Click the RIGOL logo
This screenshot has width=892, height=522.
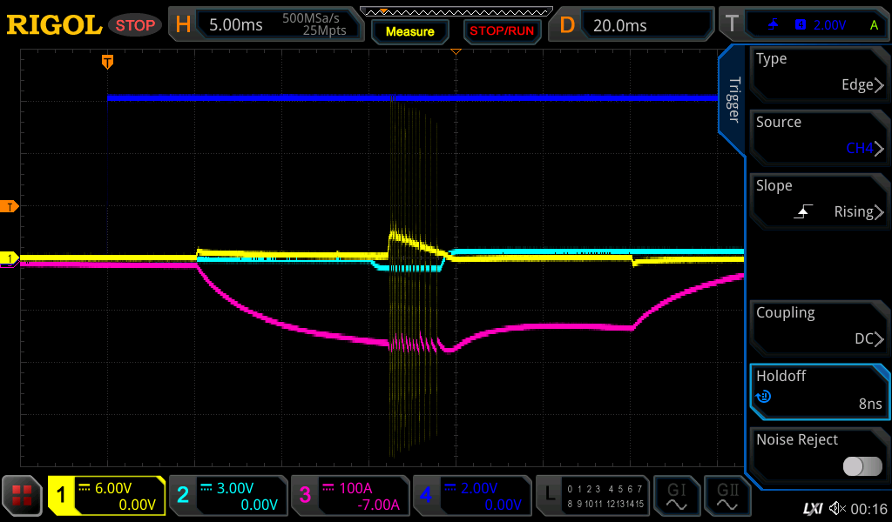(x=54, y=24)
